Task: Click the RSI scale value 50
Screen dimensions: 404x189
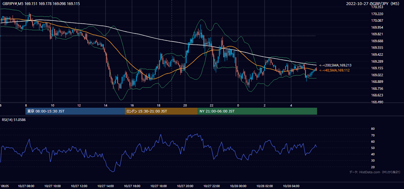Action: click(x=373, y=148)
